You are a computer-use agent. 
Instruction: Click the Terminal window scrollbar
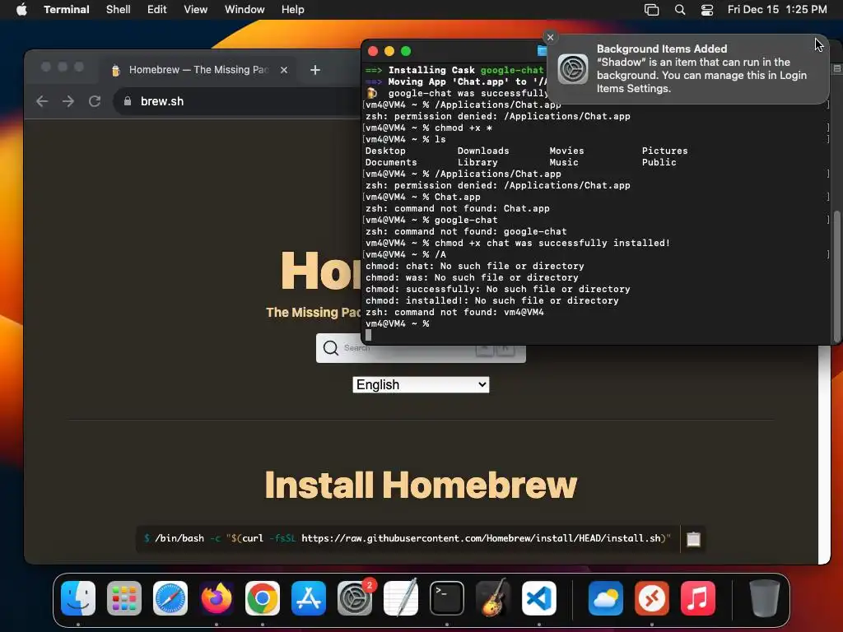pyautogui.click(x=836, y=276)
